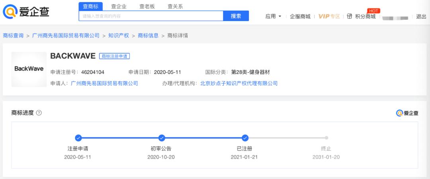
Task: Go to 商标查询 breadcrumb
Action: [13, 36]
